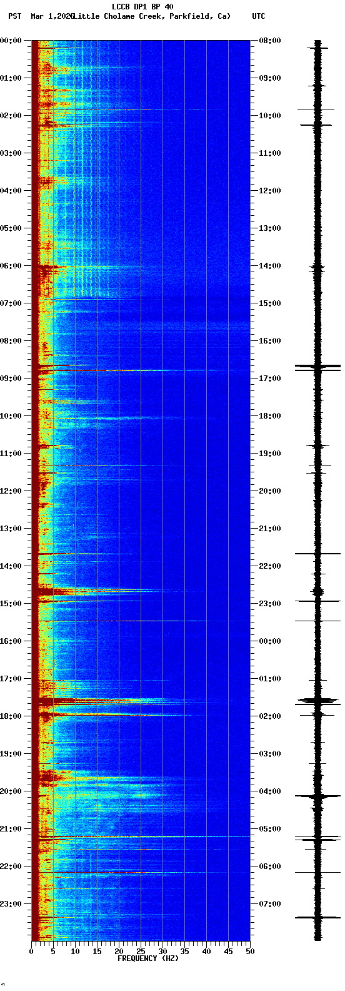Click the 14:00 UTC time label
This screenshot has width=345, height=991.
click(x=270, y=266)
